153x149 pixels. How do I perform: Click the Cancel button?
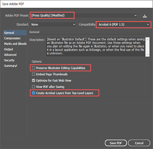click(x=139, y=143)
